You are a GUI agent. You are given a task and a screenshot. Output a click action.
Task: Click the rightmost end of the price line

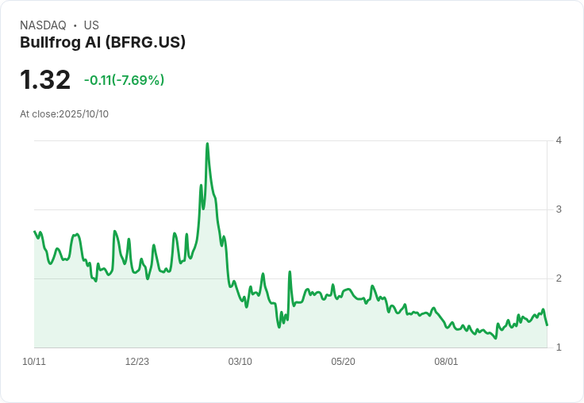coord(547,324)
